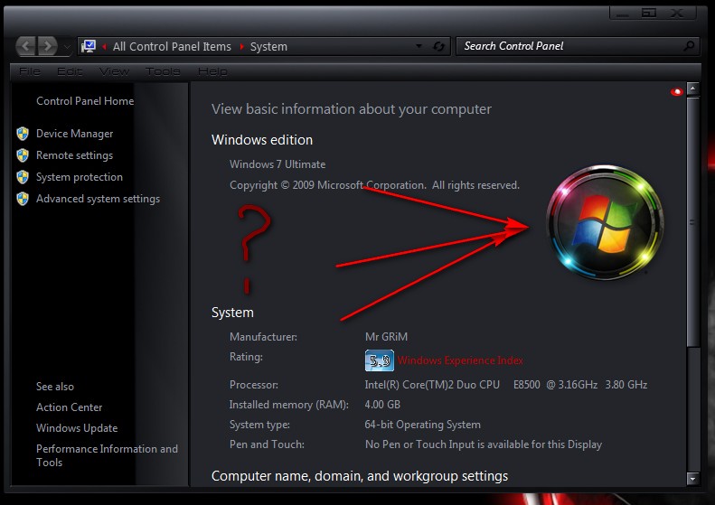Click the refresh icon in address bar
The image size is (715, 505).
pos(438,46)
